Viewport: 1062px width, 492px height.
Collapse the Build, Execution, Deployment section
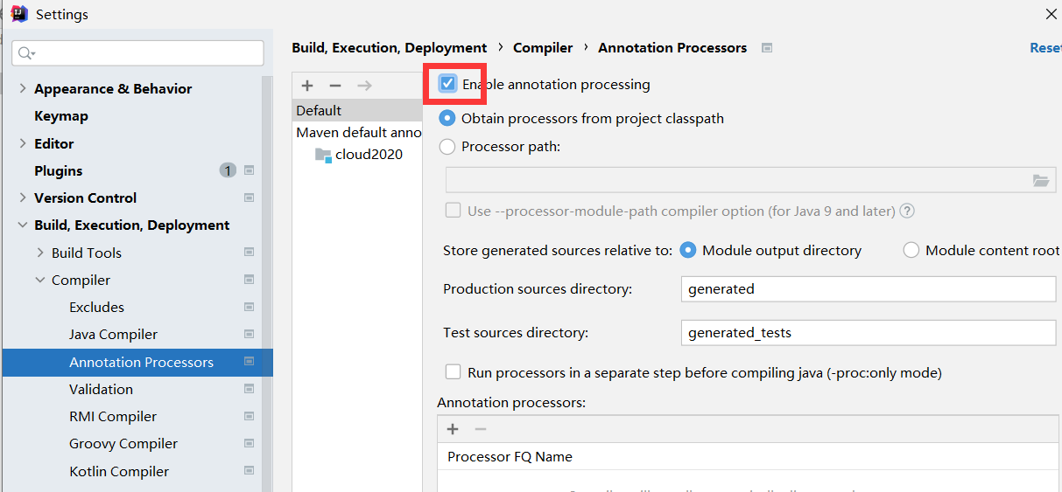click(23, 225)
